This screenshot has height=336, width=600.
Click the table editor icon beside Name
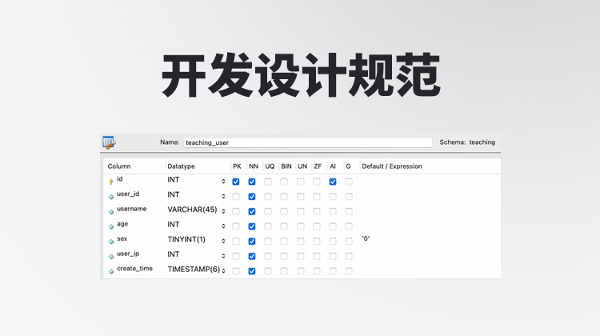(x=110, y=142)
